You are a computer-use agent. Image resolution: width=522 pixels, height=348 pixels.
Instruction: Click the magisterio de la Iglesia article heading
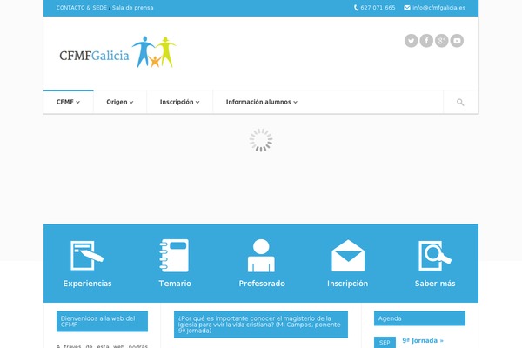(261, 325)
